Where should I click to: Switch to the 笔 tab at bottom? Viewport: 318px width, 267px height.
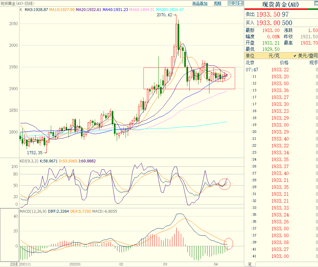250,264
